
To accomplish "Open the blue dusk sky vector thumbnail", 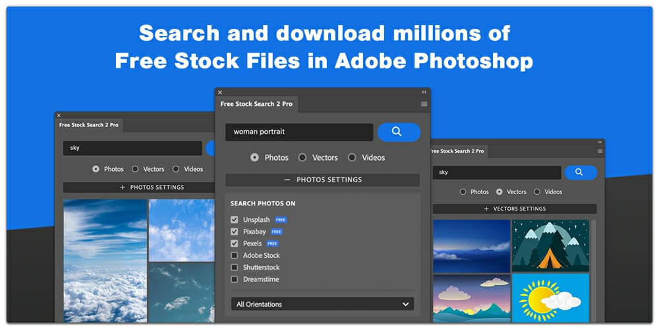I will tap(472, 246).
